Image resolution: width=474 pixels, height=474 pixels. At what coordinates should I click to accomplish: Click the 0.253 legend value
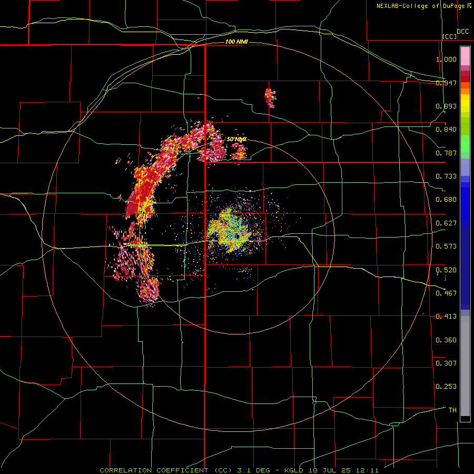(x=446, y=387)
